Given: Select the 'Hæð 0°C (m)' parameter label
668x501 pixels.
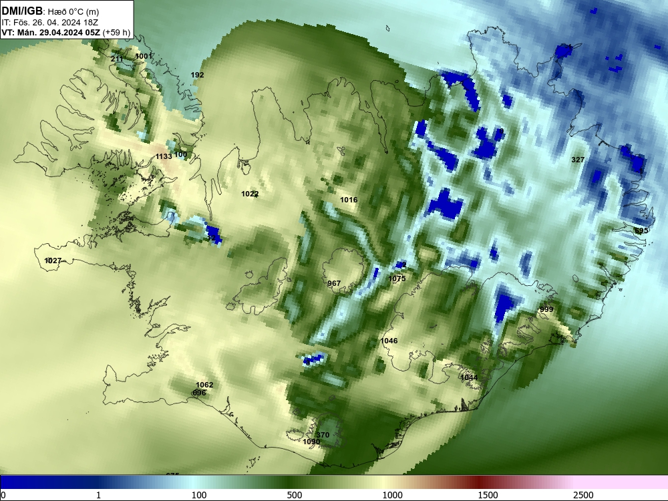Looking at the screenshot, I should pos(73,12).
